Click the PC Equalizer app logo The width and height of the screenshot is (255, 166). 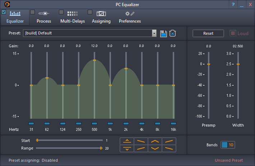point(7,4)
